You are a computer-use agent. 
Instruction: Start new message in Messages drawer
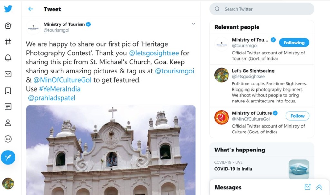point(307,187)
